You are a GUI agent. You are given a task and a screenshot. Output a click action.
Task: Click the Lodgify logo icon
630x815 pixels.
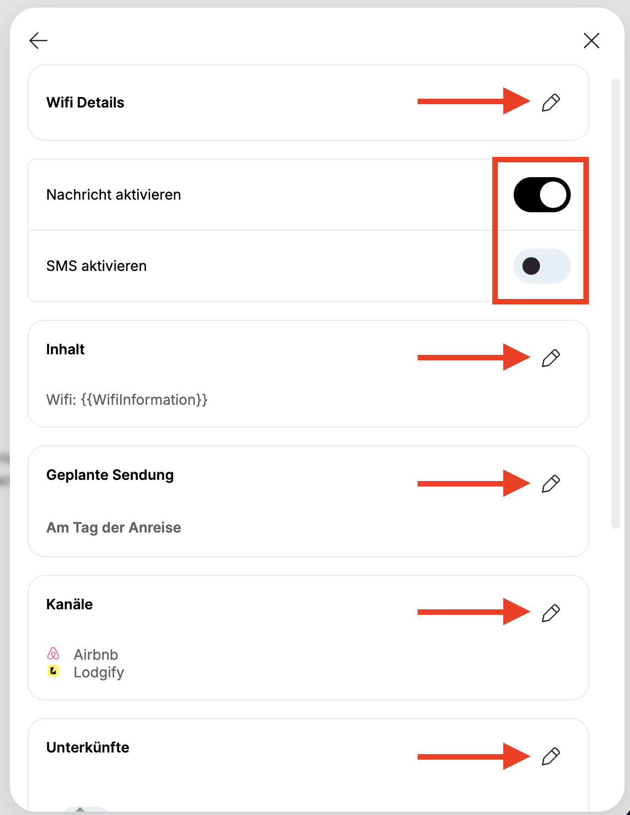click(53, 671)
